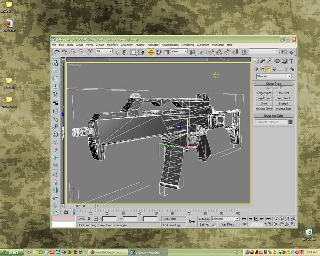Activate the Select Object arrow tool
Image resolution: width=320 pixels, height=256 pixels.
click(x=117, y=52)
